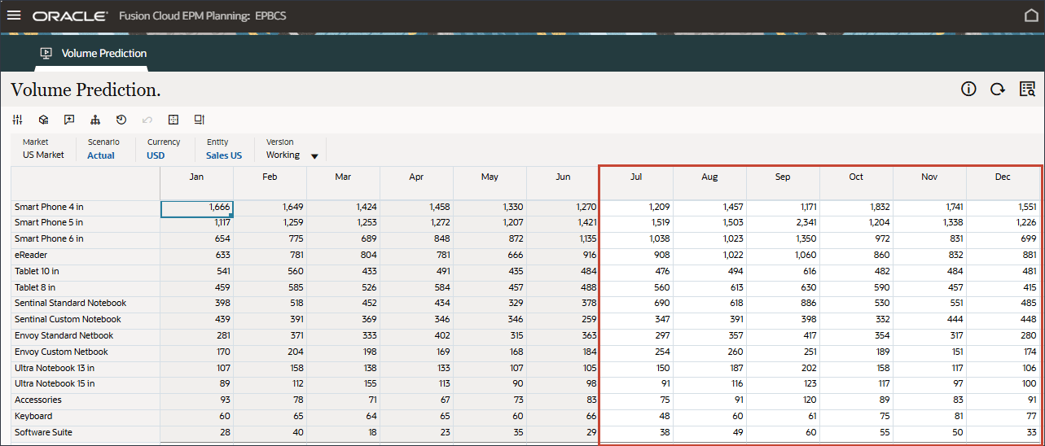Go to Home via house icon

tap(1031, 15)
